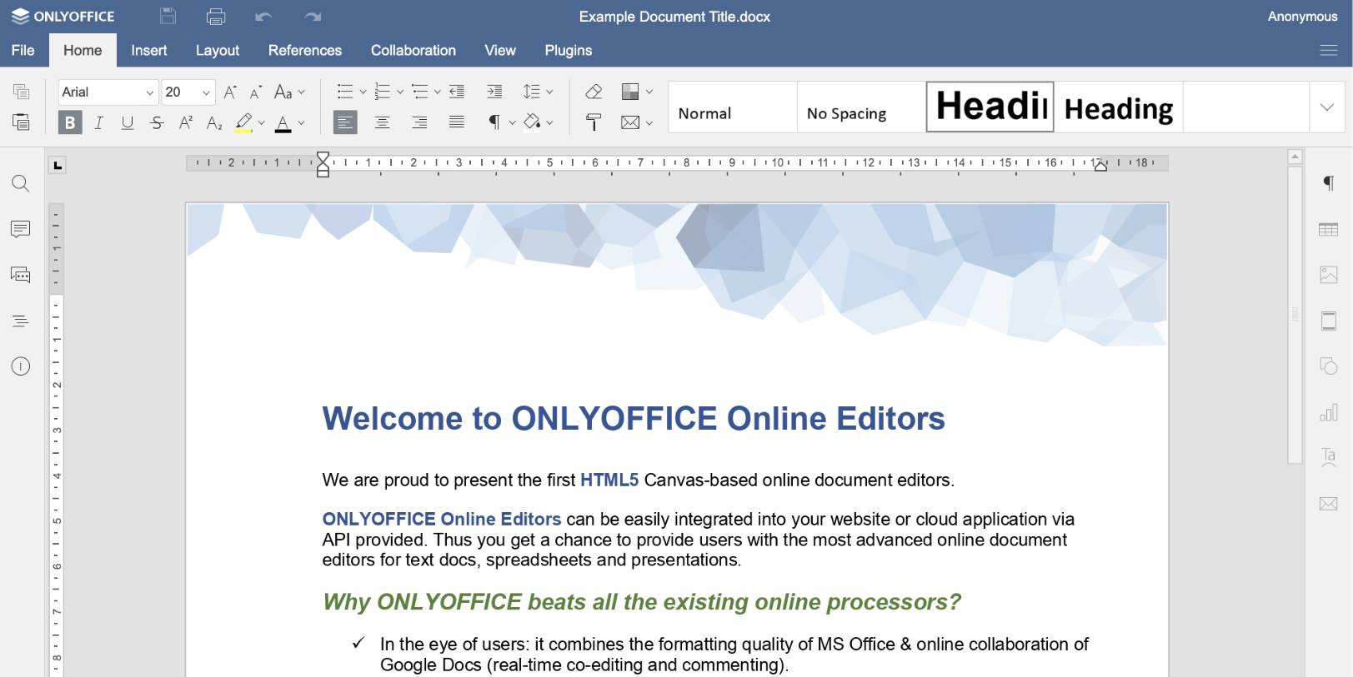
Task: Open nonprinting characters dropdown arrow
Action: (512, 122)
